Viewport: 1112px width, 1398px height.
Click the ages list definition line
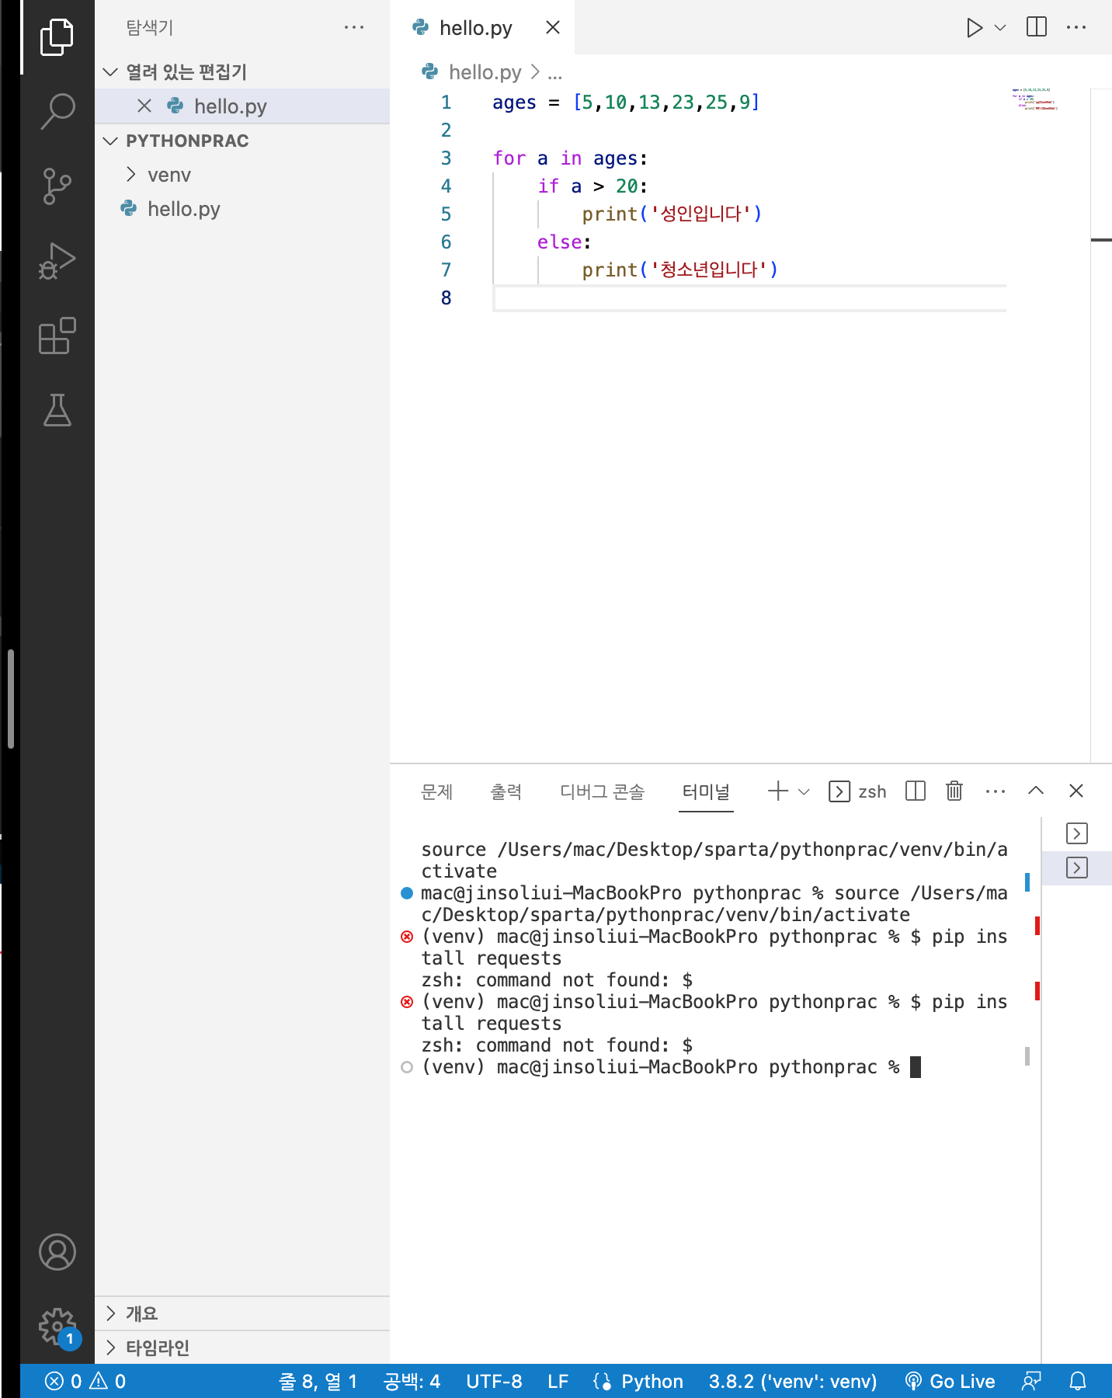(x=626, y=103)
